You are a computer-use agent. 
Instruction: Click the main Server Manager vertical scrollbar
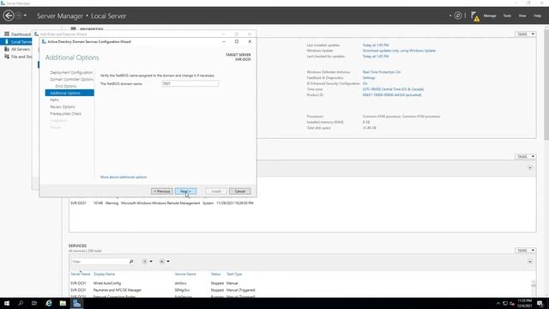coord(546,161)
